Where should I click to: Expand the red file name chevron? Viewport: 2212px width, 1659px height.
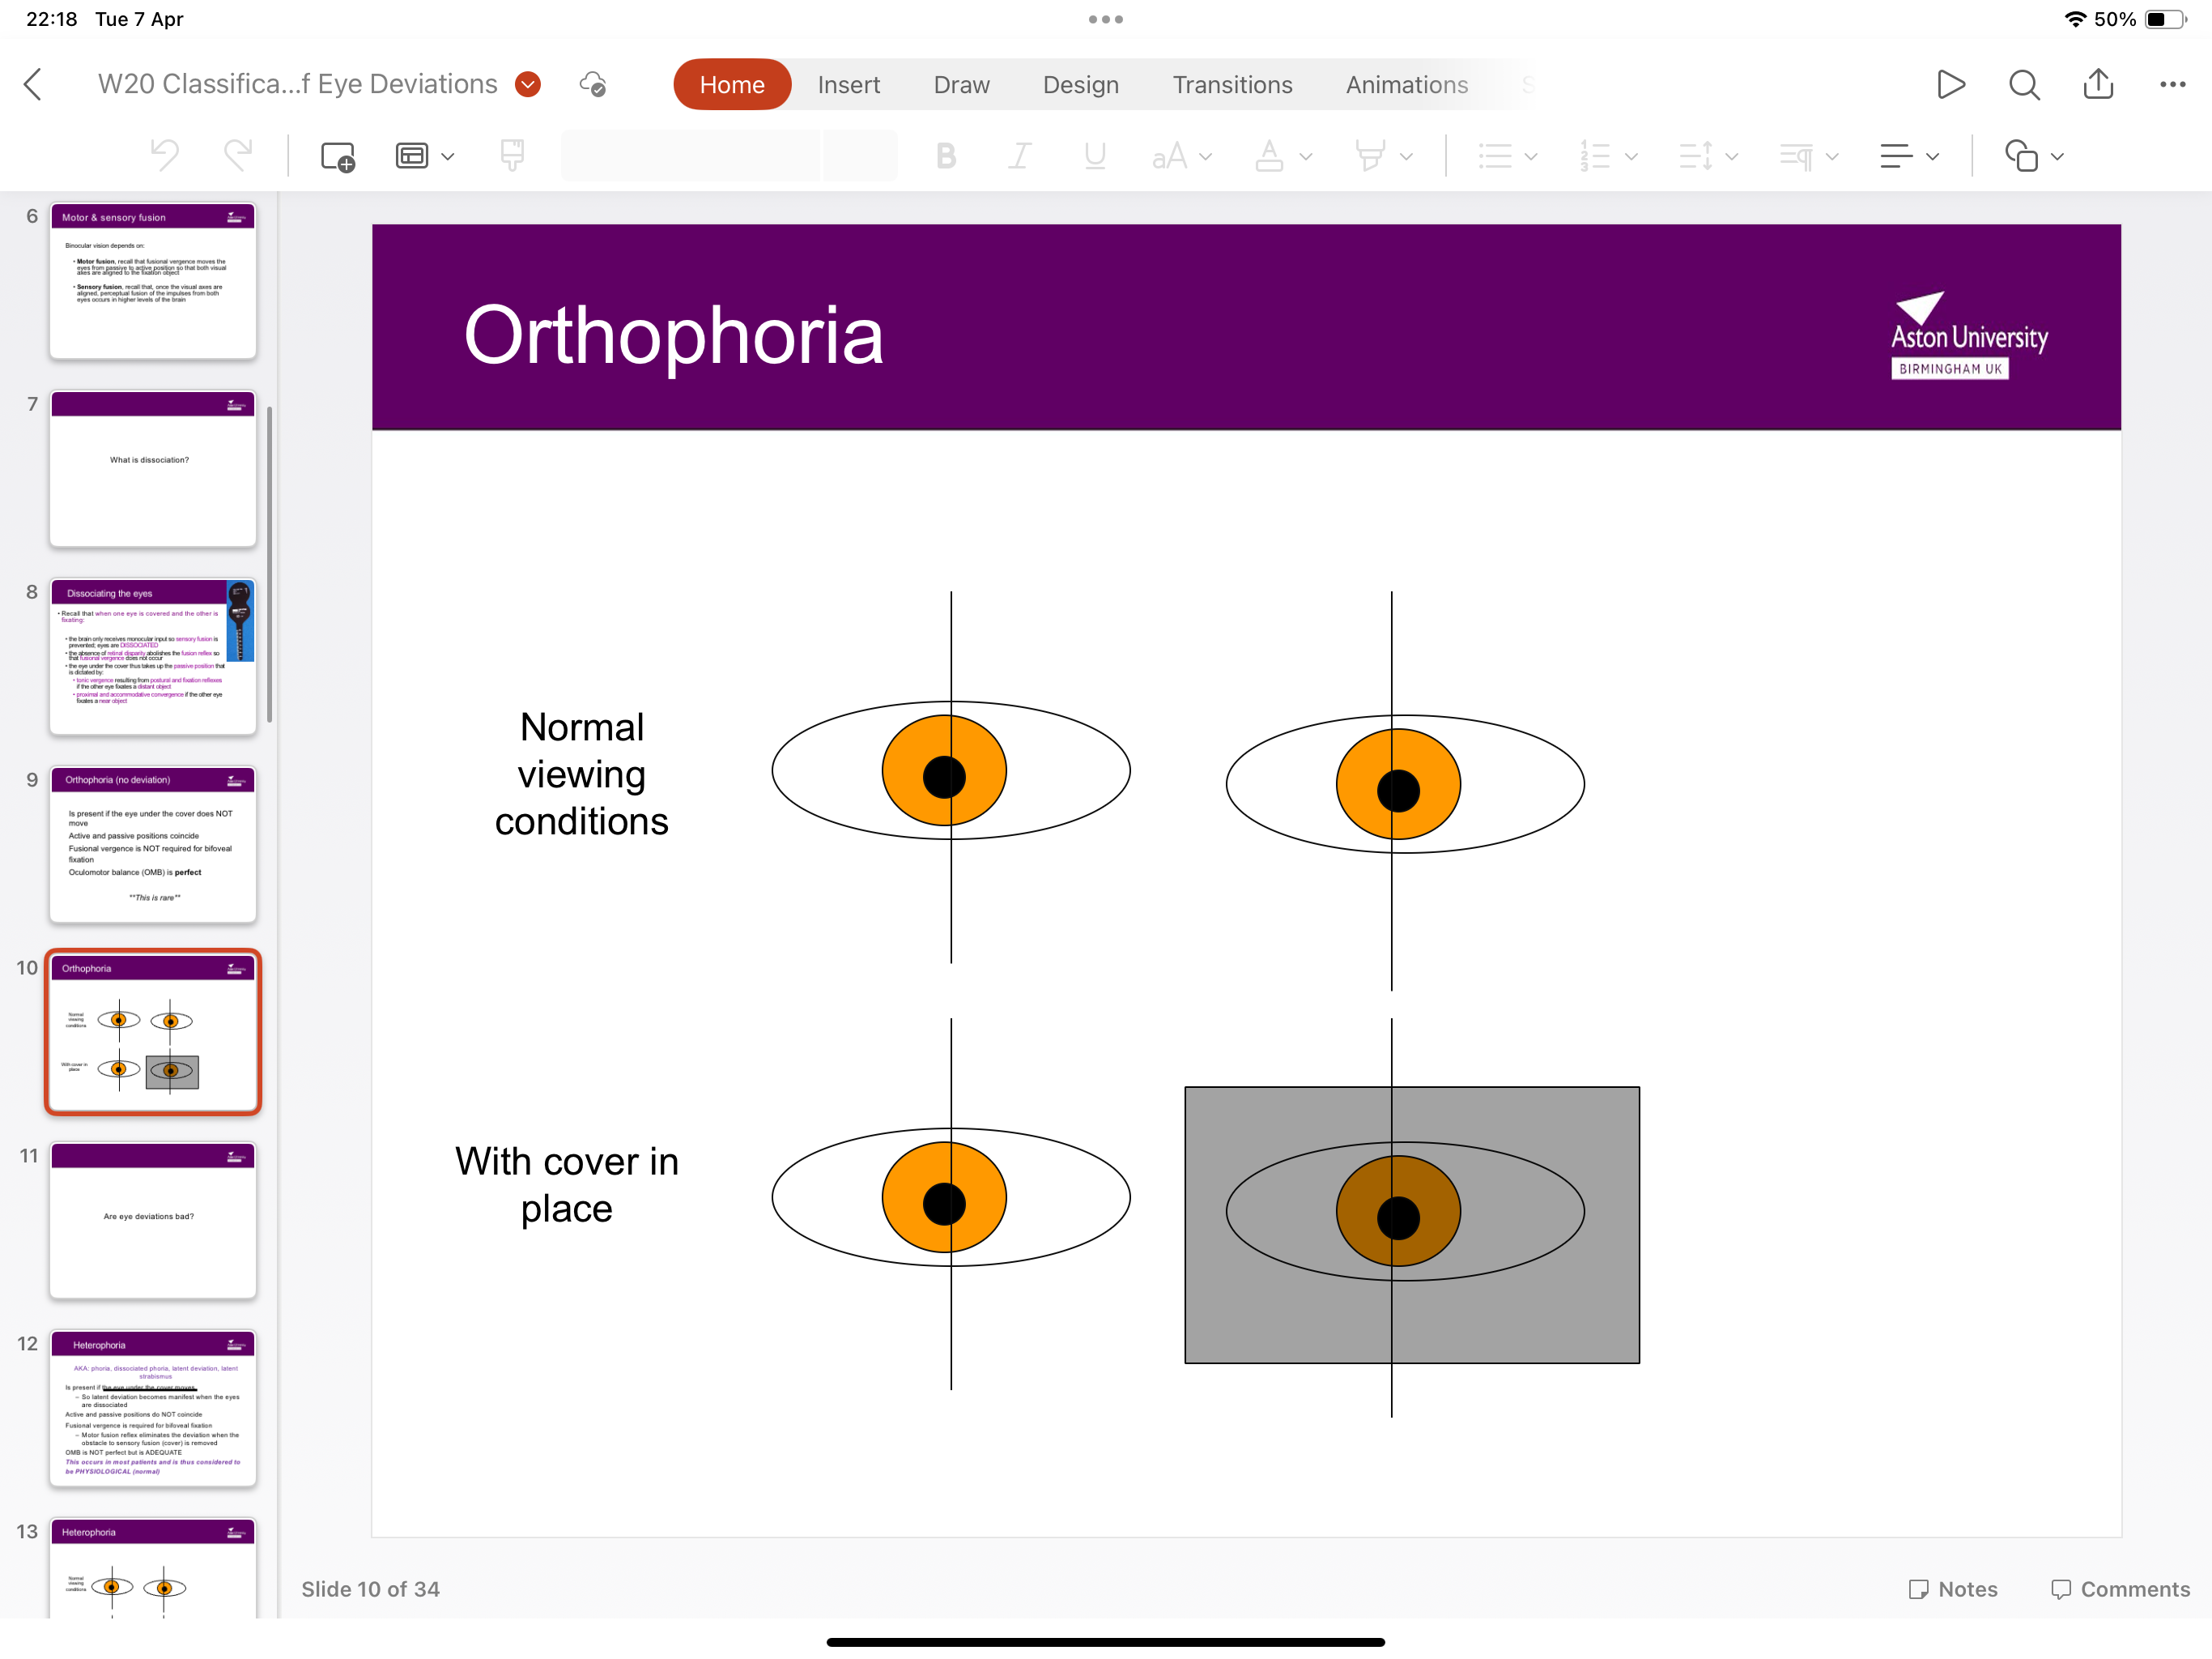(528, 84)
